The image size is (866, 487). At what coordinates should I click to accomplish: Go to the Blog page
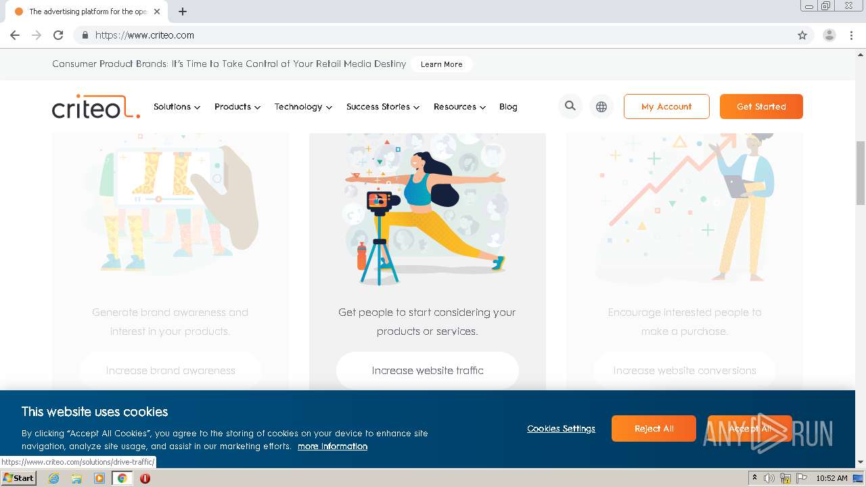point(508,107)
